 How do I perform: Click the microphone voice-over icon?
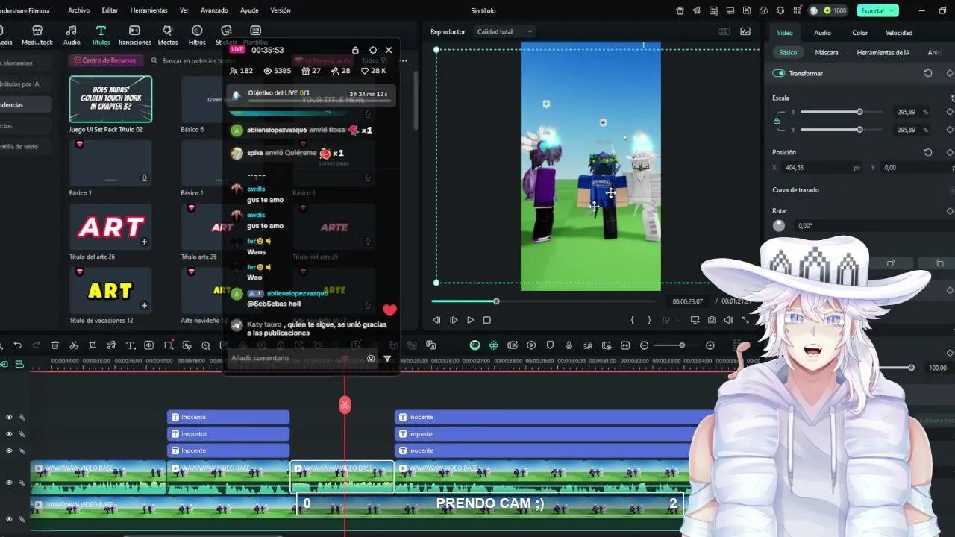(x=569, y=345)
